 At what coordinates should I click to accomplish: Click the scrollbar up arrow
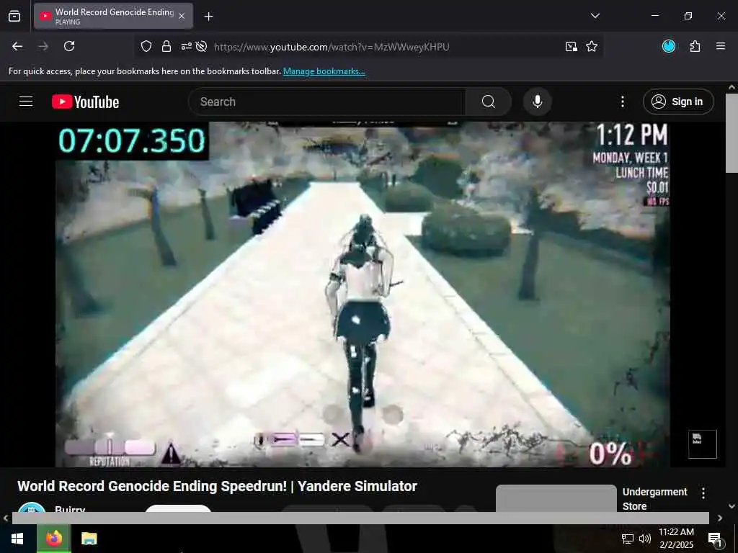[732, 87]
